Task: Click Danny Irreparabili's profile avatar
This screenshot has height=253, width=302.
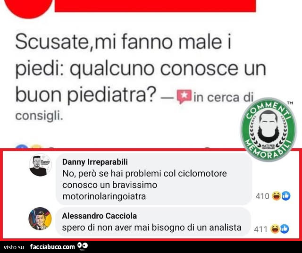Action: coord(40,165)
